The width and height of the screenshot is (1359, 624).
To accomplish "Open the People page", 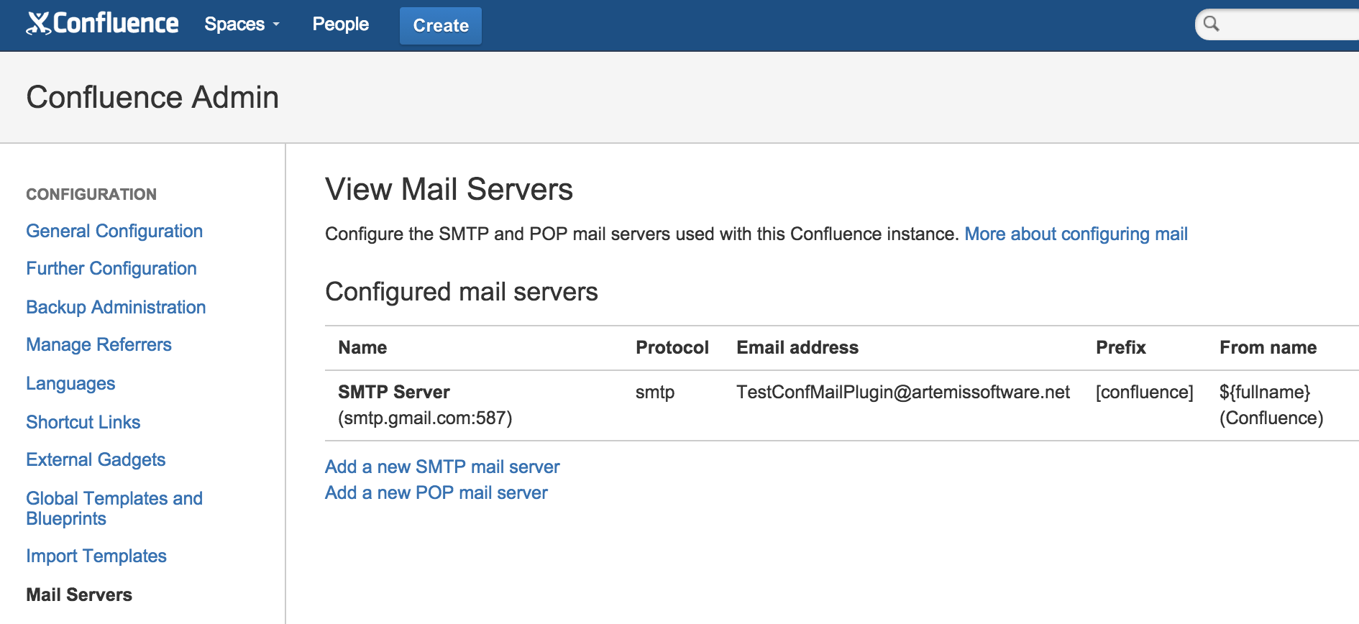I will tap(340, 24).
